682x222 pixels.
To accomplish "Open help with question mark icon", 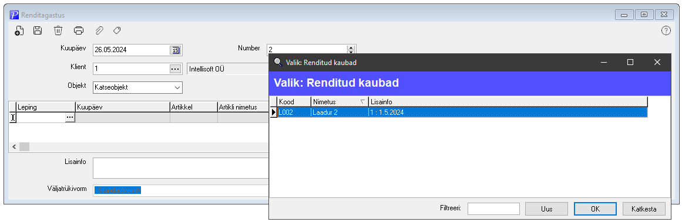I will 666,31.
